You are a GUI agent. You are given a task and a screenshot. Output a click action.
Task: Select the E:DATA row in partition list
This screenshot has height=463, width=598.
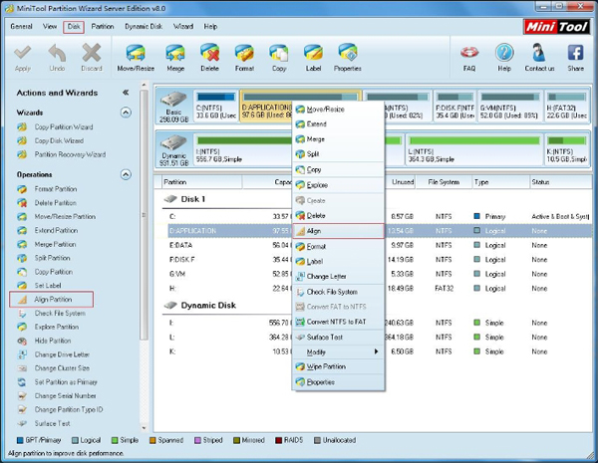[x=380, y=245]
